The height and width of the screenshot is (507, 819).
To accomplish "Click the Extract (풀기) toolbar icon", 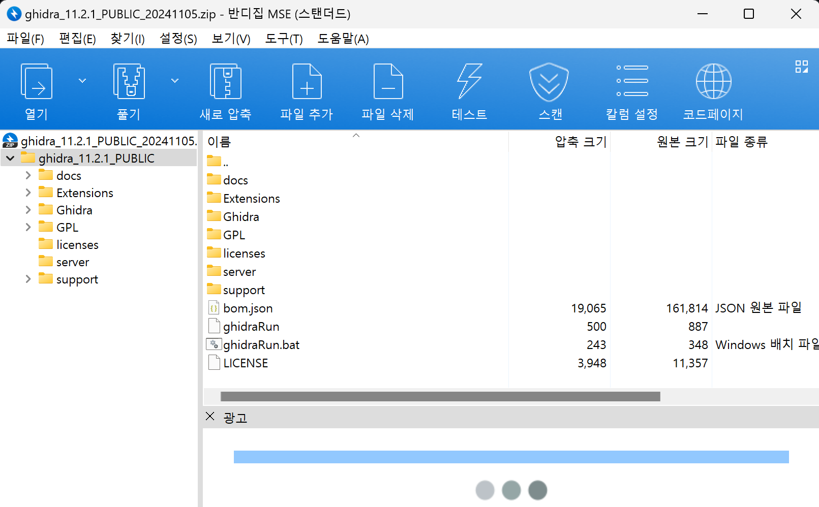I will (x=129, y=81).
